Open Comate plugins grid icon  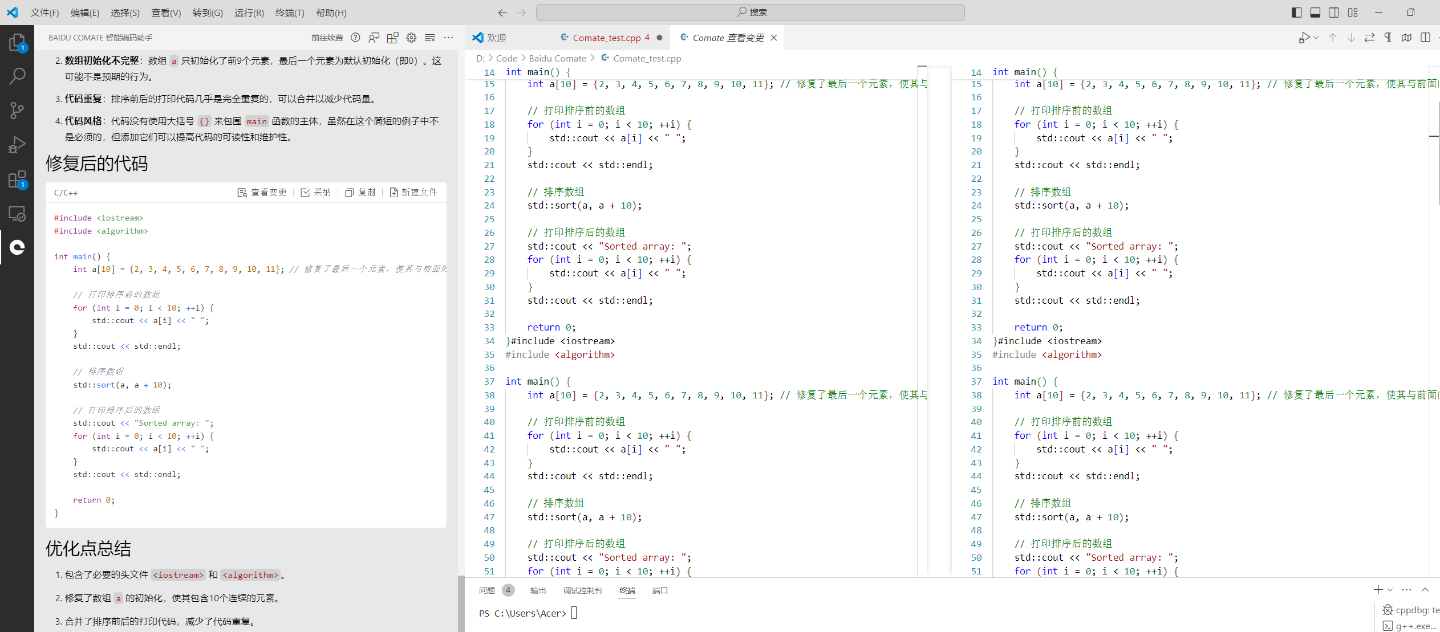click(x=393, y=38)
